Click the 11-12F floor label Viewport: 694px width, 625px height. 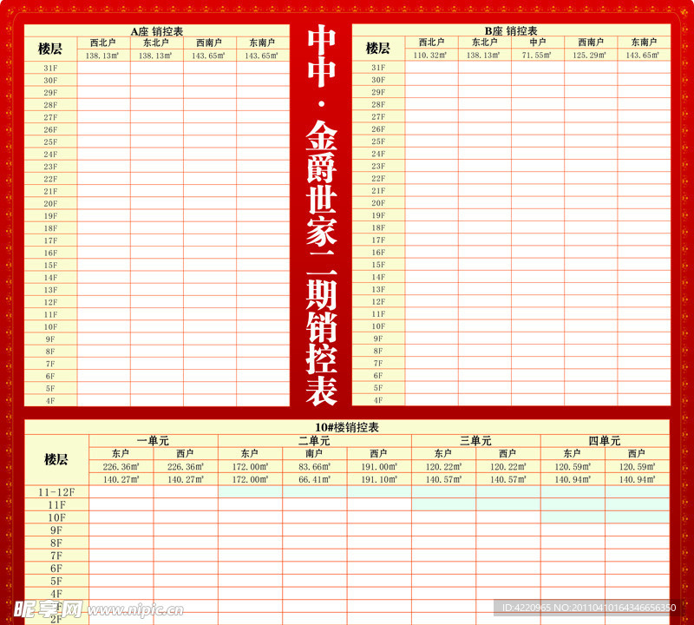coord(56,491)
